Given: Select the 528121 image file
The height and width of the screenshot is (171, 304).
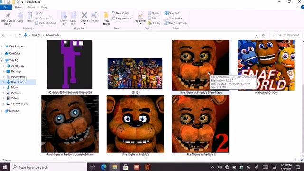Looking at the screenshot, I should coord(135,73).
